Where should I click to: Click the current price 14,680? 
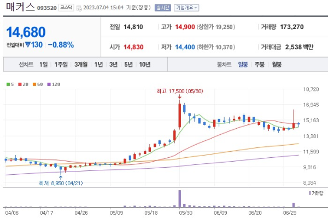click(x=26, y=32)
